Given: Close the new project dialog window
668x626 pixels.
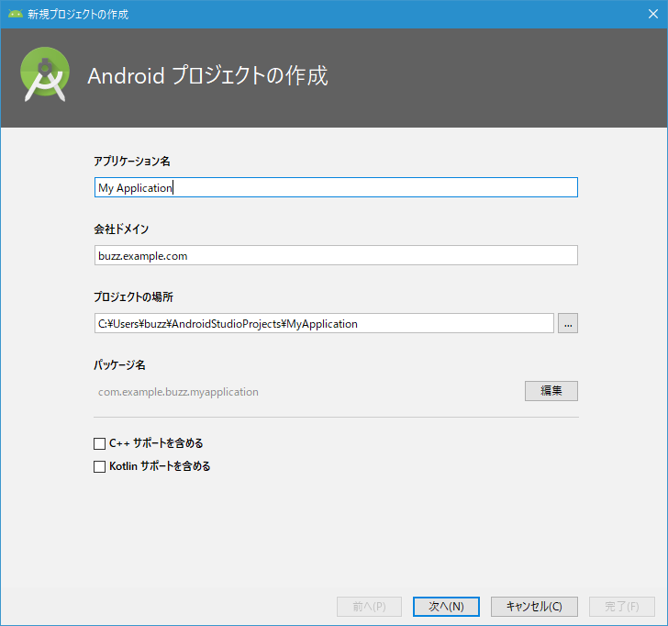Looking at the screenshot, I should tap(653, 14).
